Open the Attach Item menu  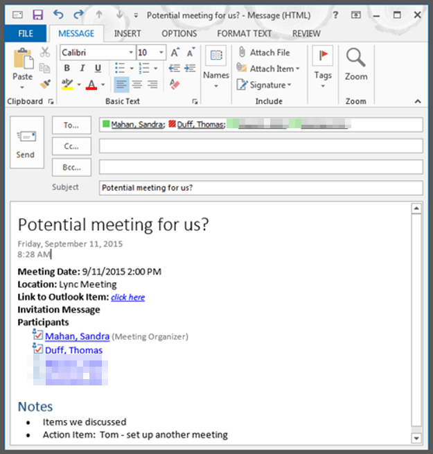pyautogui.click(x=268, y=69)
